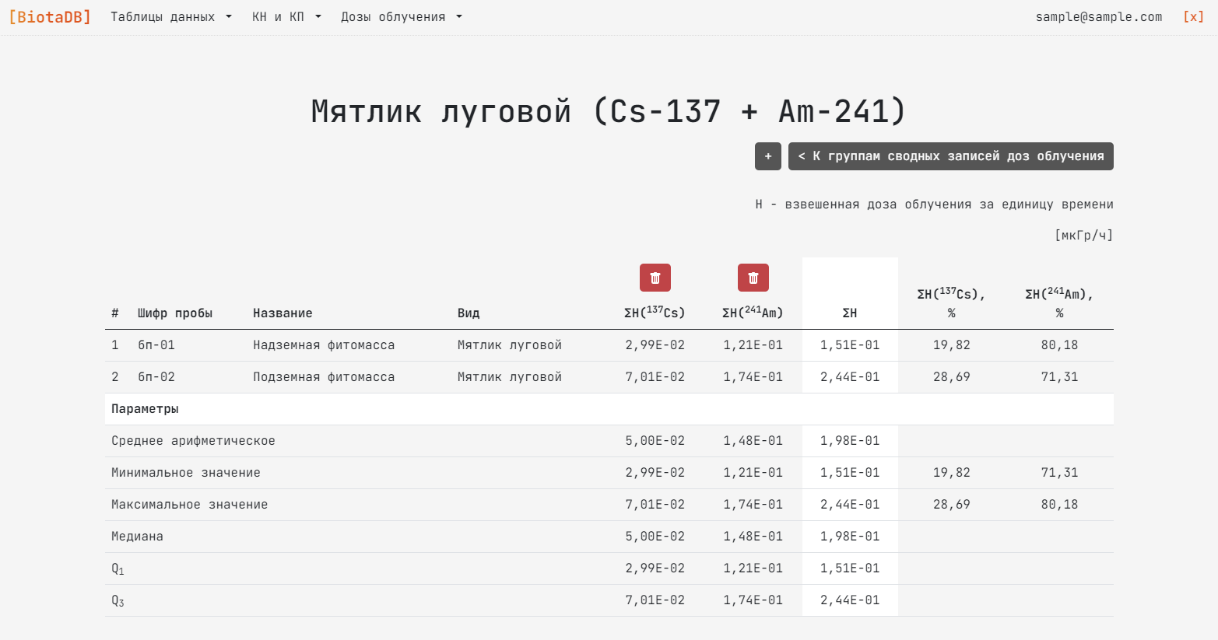The width and height of the screenshot is (1218, 640).
Task: Click the Медиана row label
Action: (137, 537)
